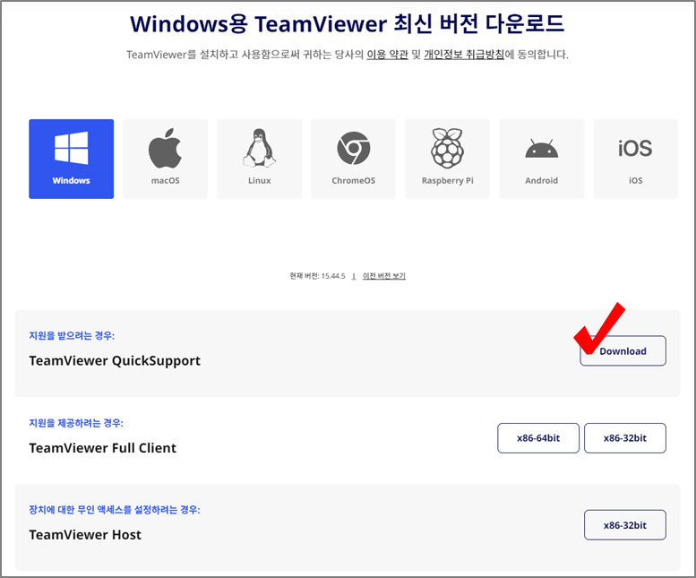This screenshot has width=696, height=578.
Task: Click the TeamViewer Full Client title
Action: [x=102, y=448]
